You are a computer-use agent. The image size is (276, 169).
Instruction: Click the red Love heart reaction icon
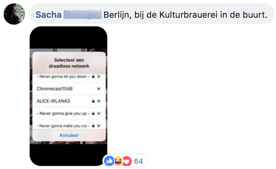pos(127,161)
